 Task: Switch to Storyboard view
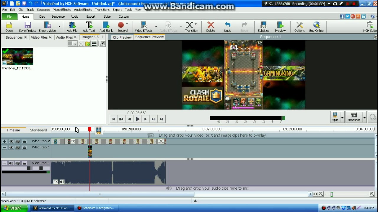point(38,130)
